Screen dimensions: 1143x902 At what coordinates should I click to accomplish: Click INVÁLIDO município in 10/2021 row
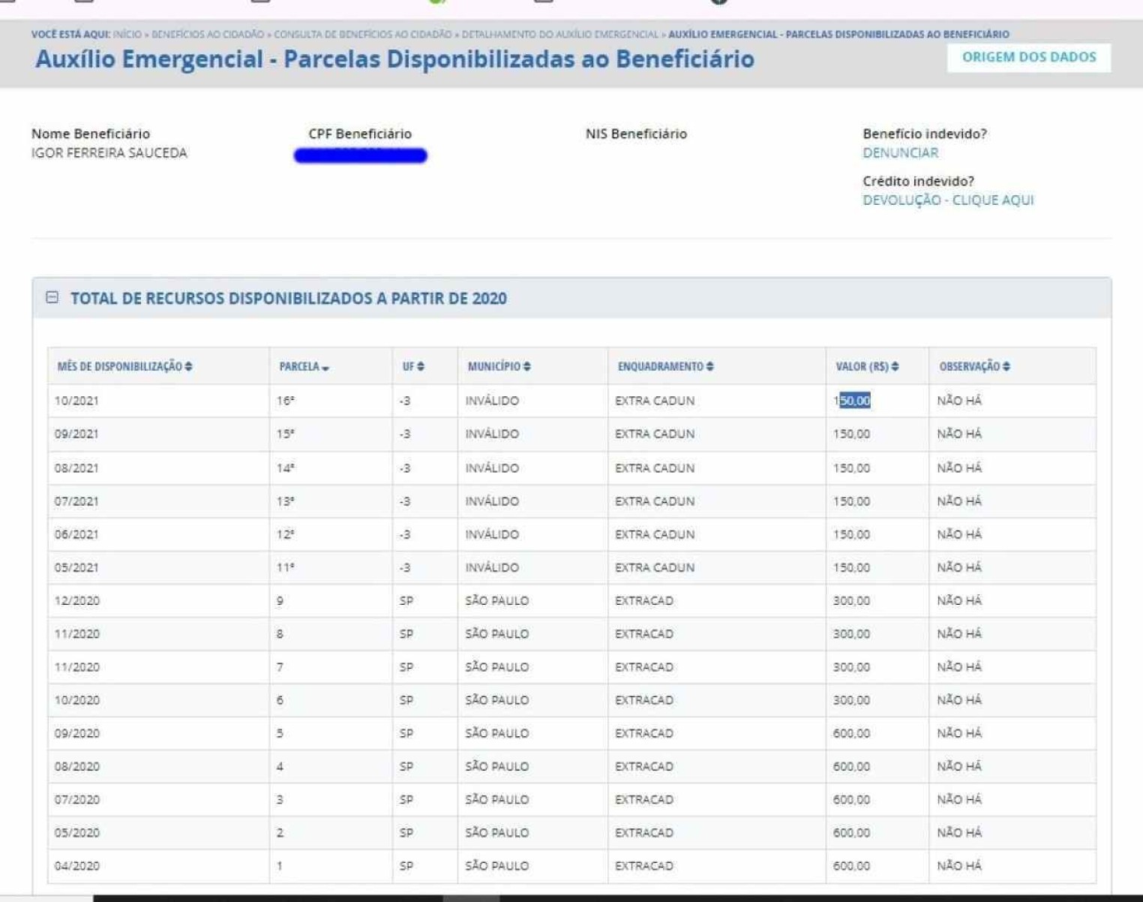click(x=491, y=401)
